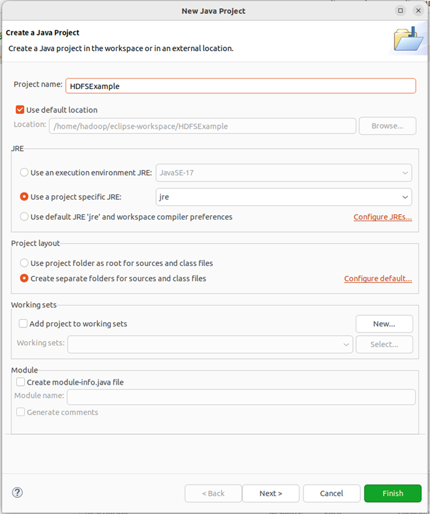Close the New Java Project dialog
The image size is (430, 514).
(x=418, y=11)
